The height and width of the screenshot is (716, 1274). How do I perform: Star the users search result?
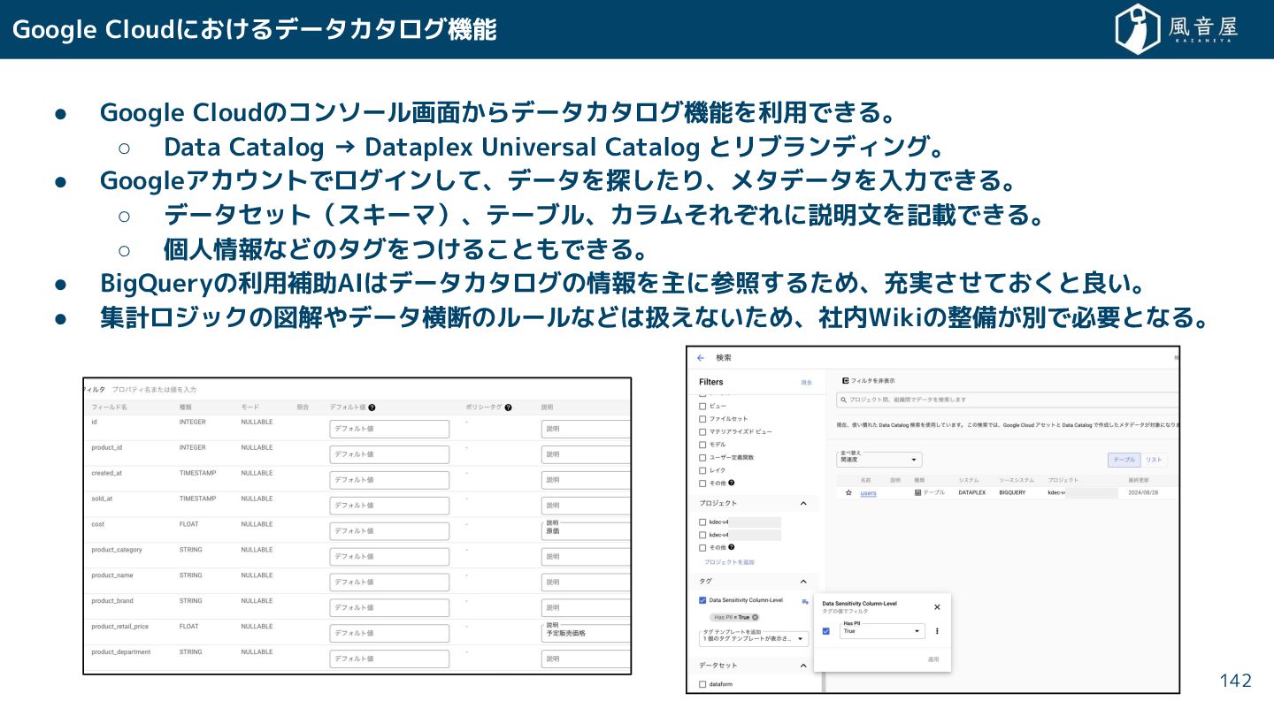[848, 492]
